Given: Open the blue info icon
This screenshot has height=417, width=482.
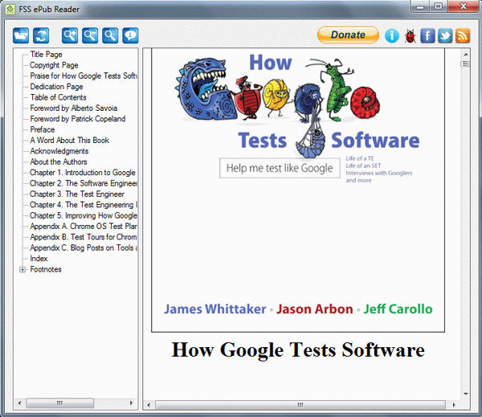Looking at the screenshot, I should click(x=392, y=35).
